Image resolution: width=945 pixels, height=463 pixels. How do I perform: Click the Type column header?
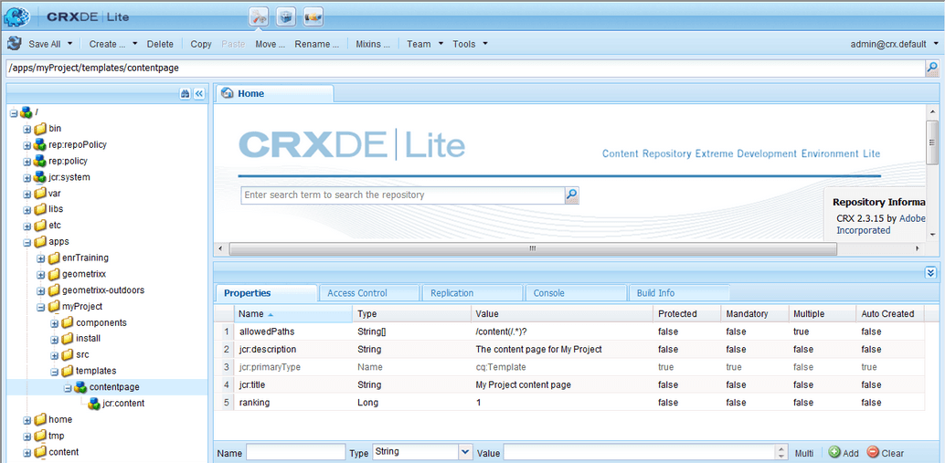pyautogui.click(x=411, y=313)
